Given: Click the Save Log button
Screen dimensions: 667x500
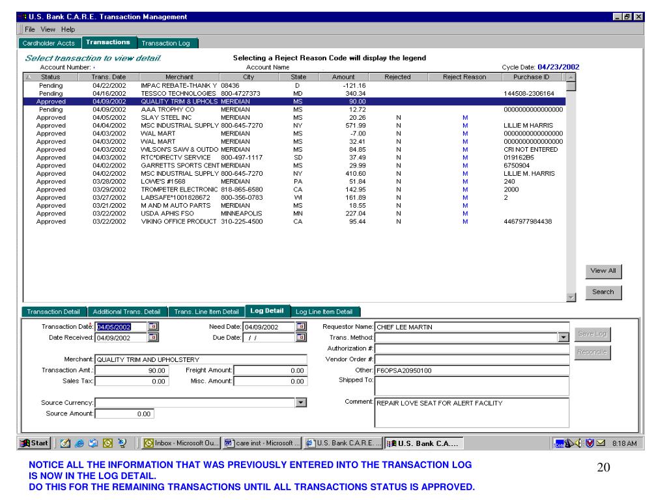Looking at the screenshot, I should click(x=592, y=334).
